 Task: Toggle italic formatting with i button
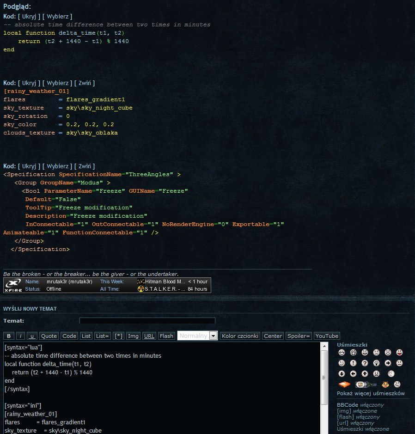(21, 336)
